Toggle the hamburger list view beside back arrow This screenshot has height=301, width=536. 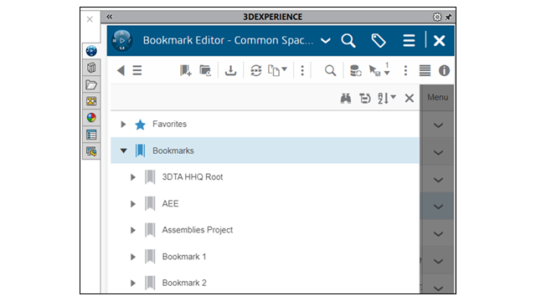tap(137, 70)
